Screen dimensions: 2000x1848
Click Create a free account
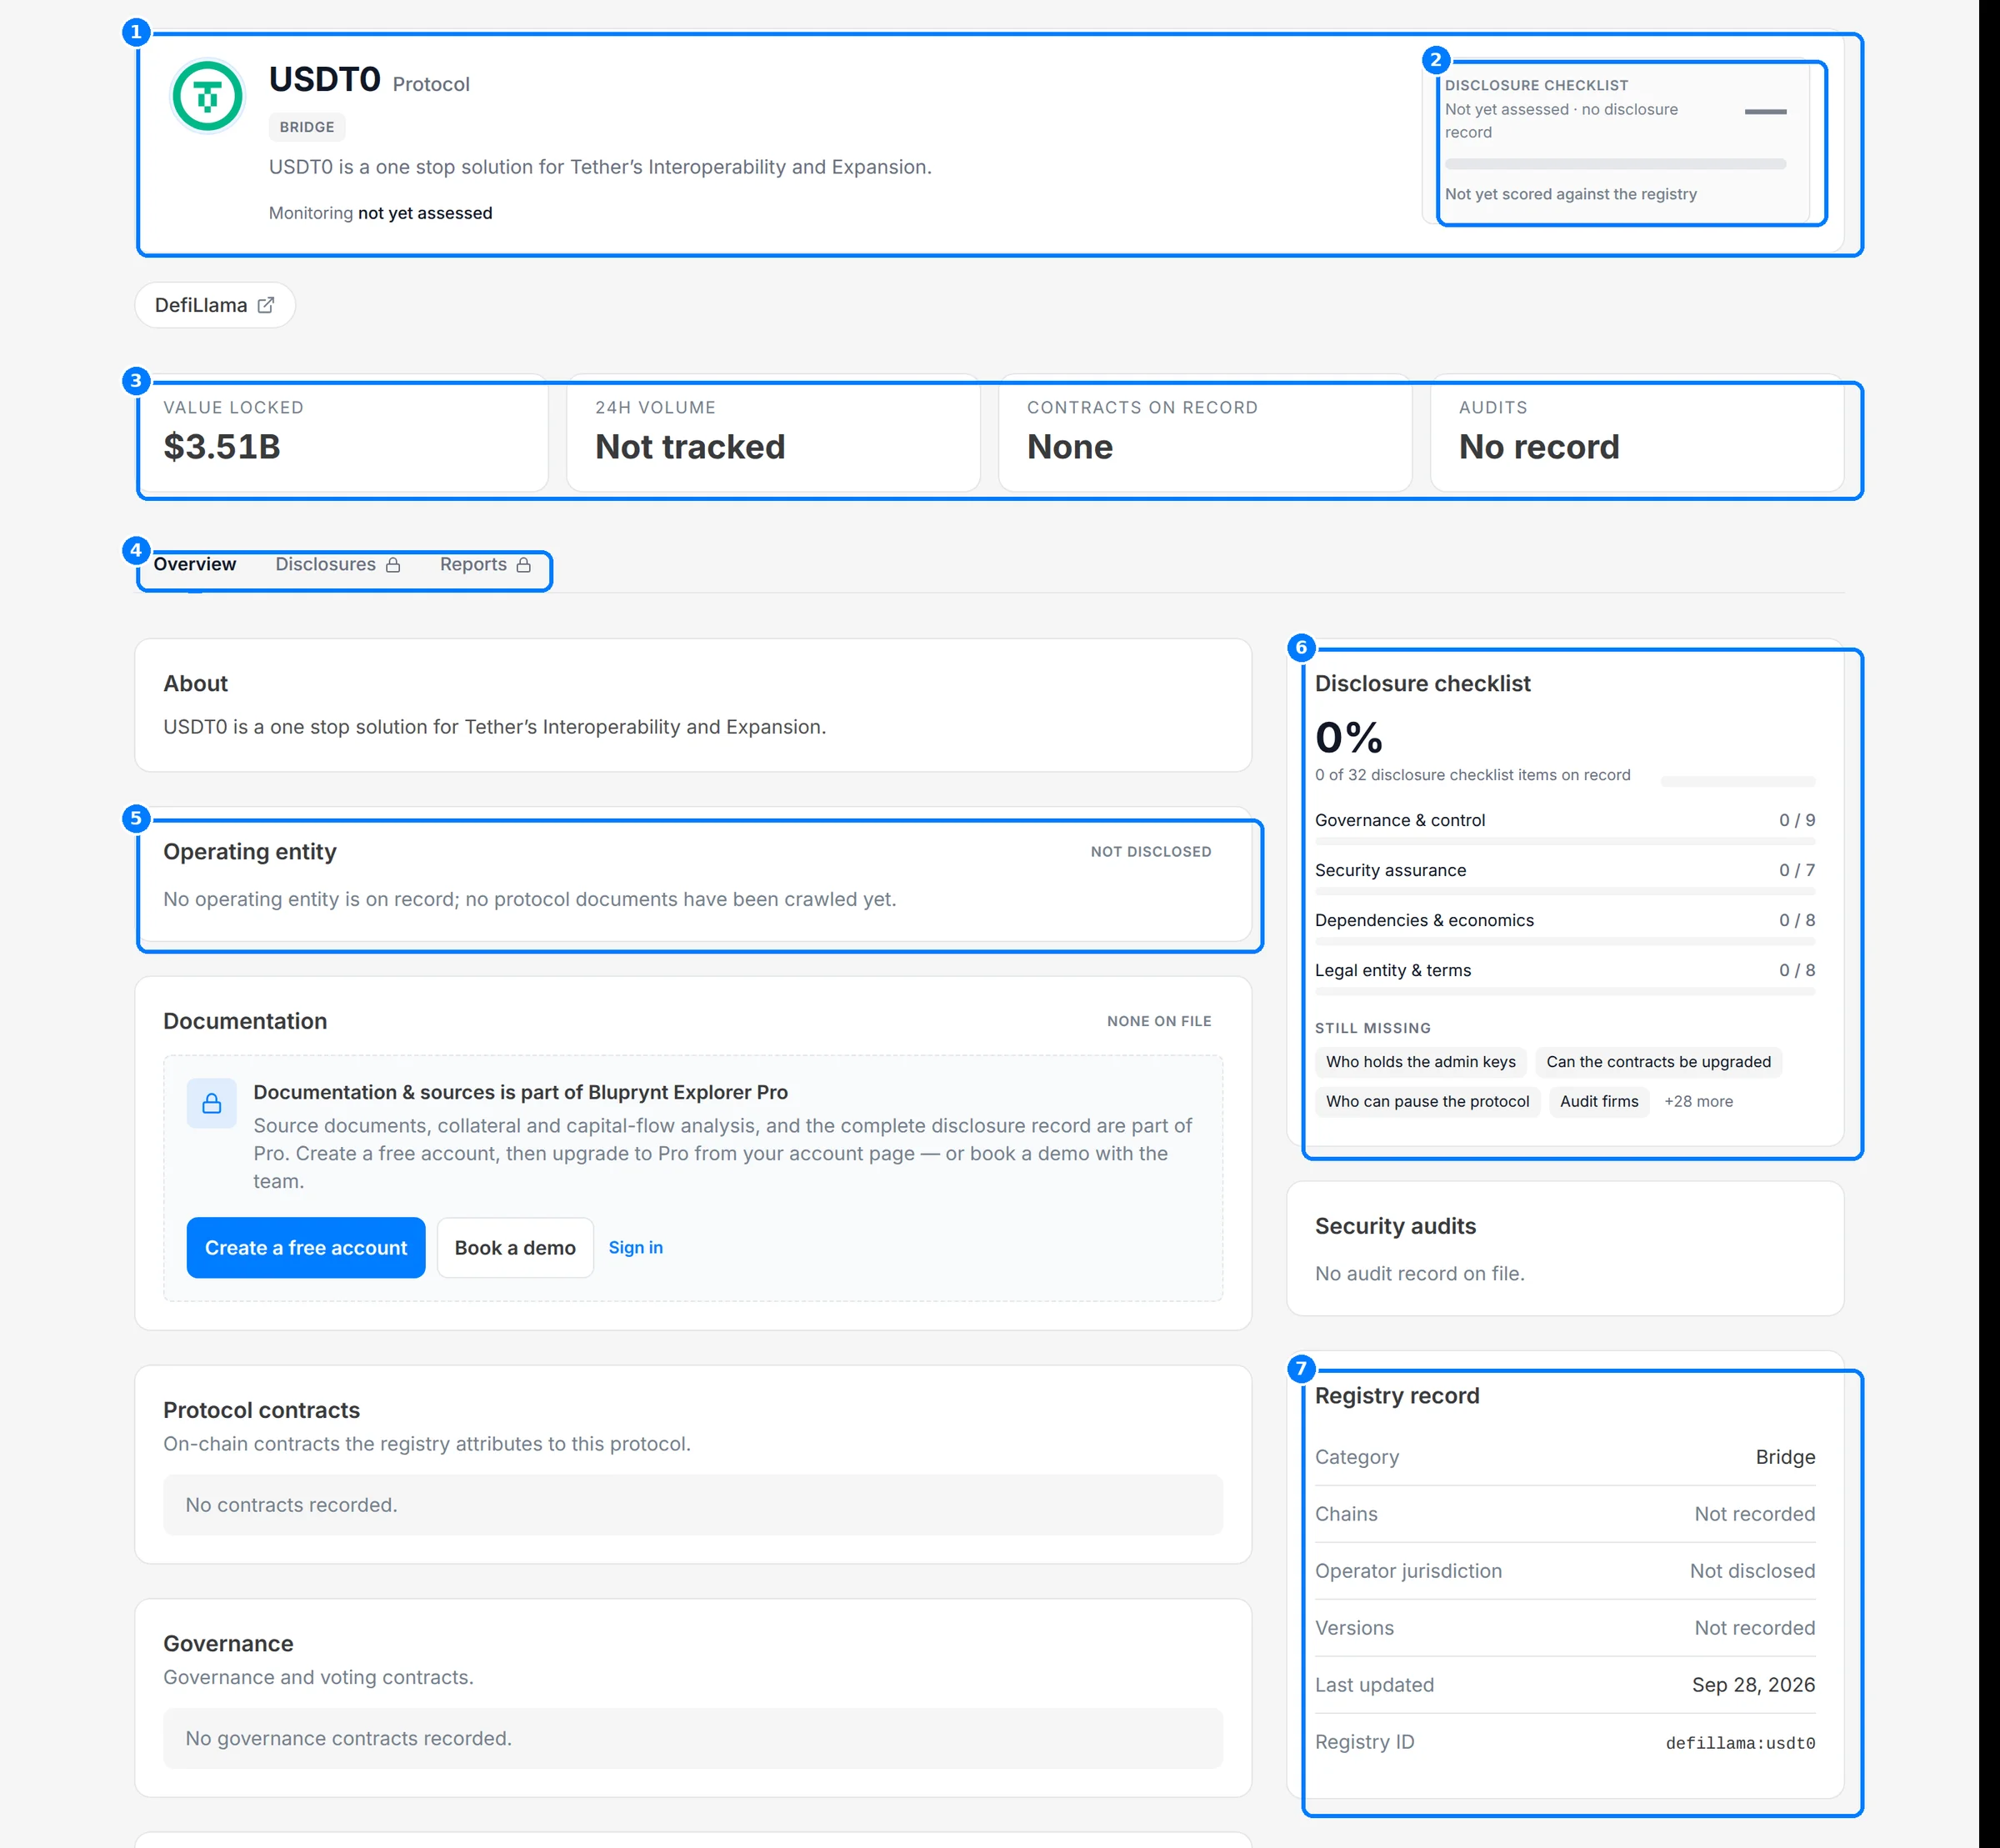click(306, 1247)
